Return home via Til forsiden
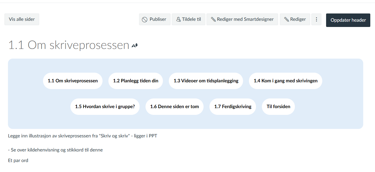The height and width of the screenshot is (172, 375). pyautogui.click(x=278, y=107)
